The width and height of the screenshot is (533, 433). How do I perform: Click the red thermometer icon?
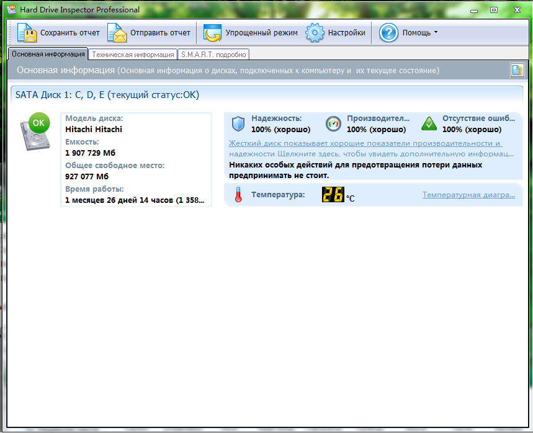click(238, 195)
